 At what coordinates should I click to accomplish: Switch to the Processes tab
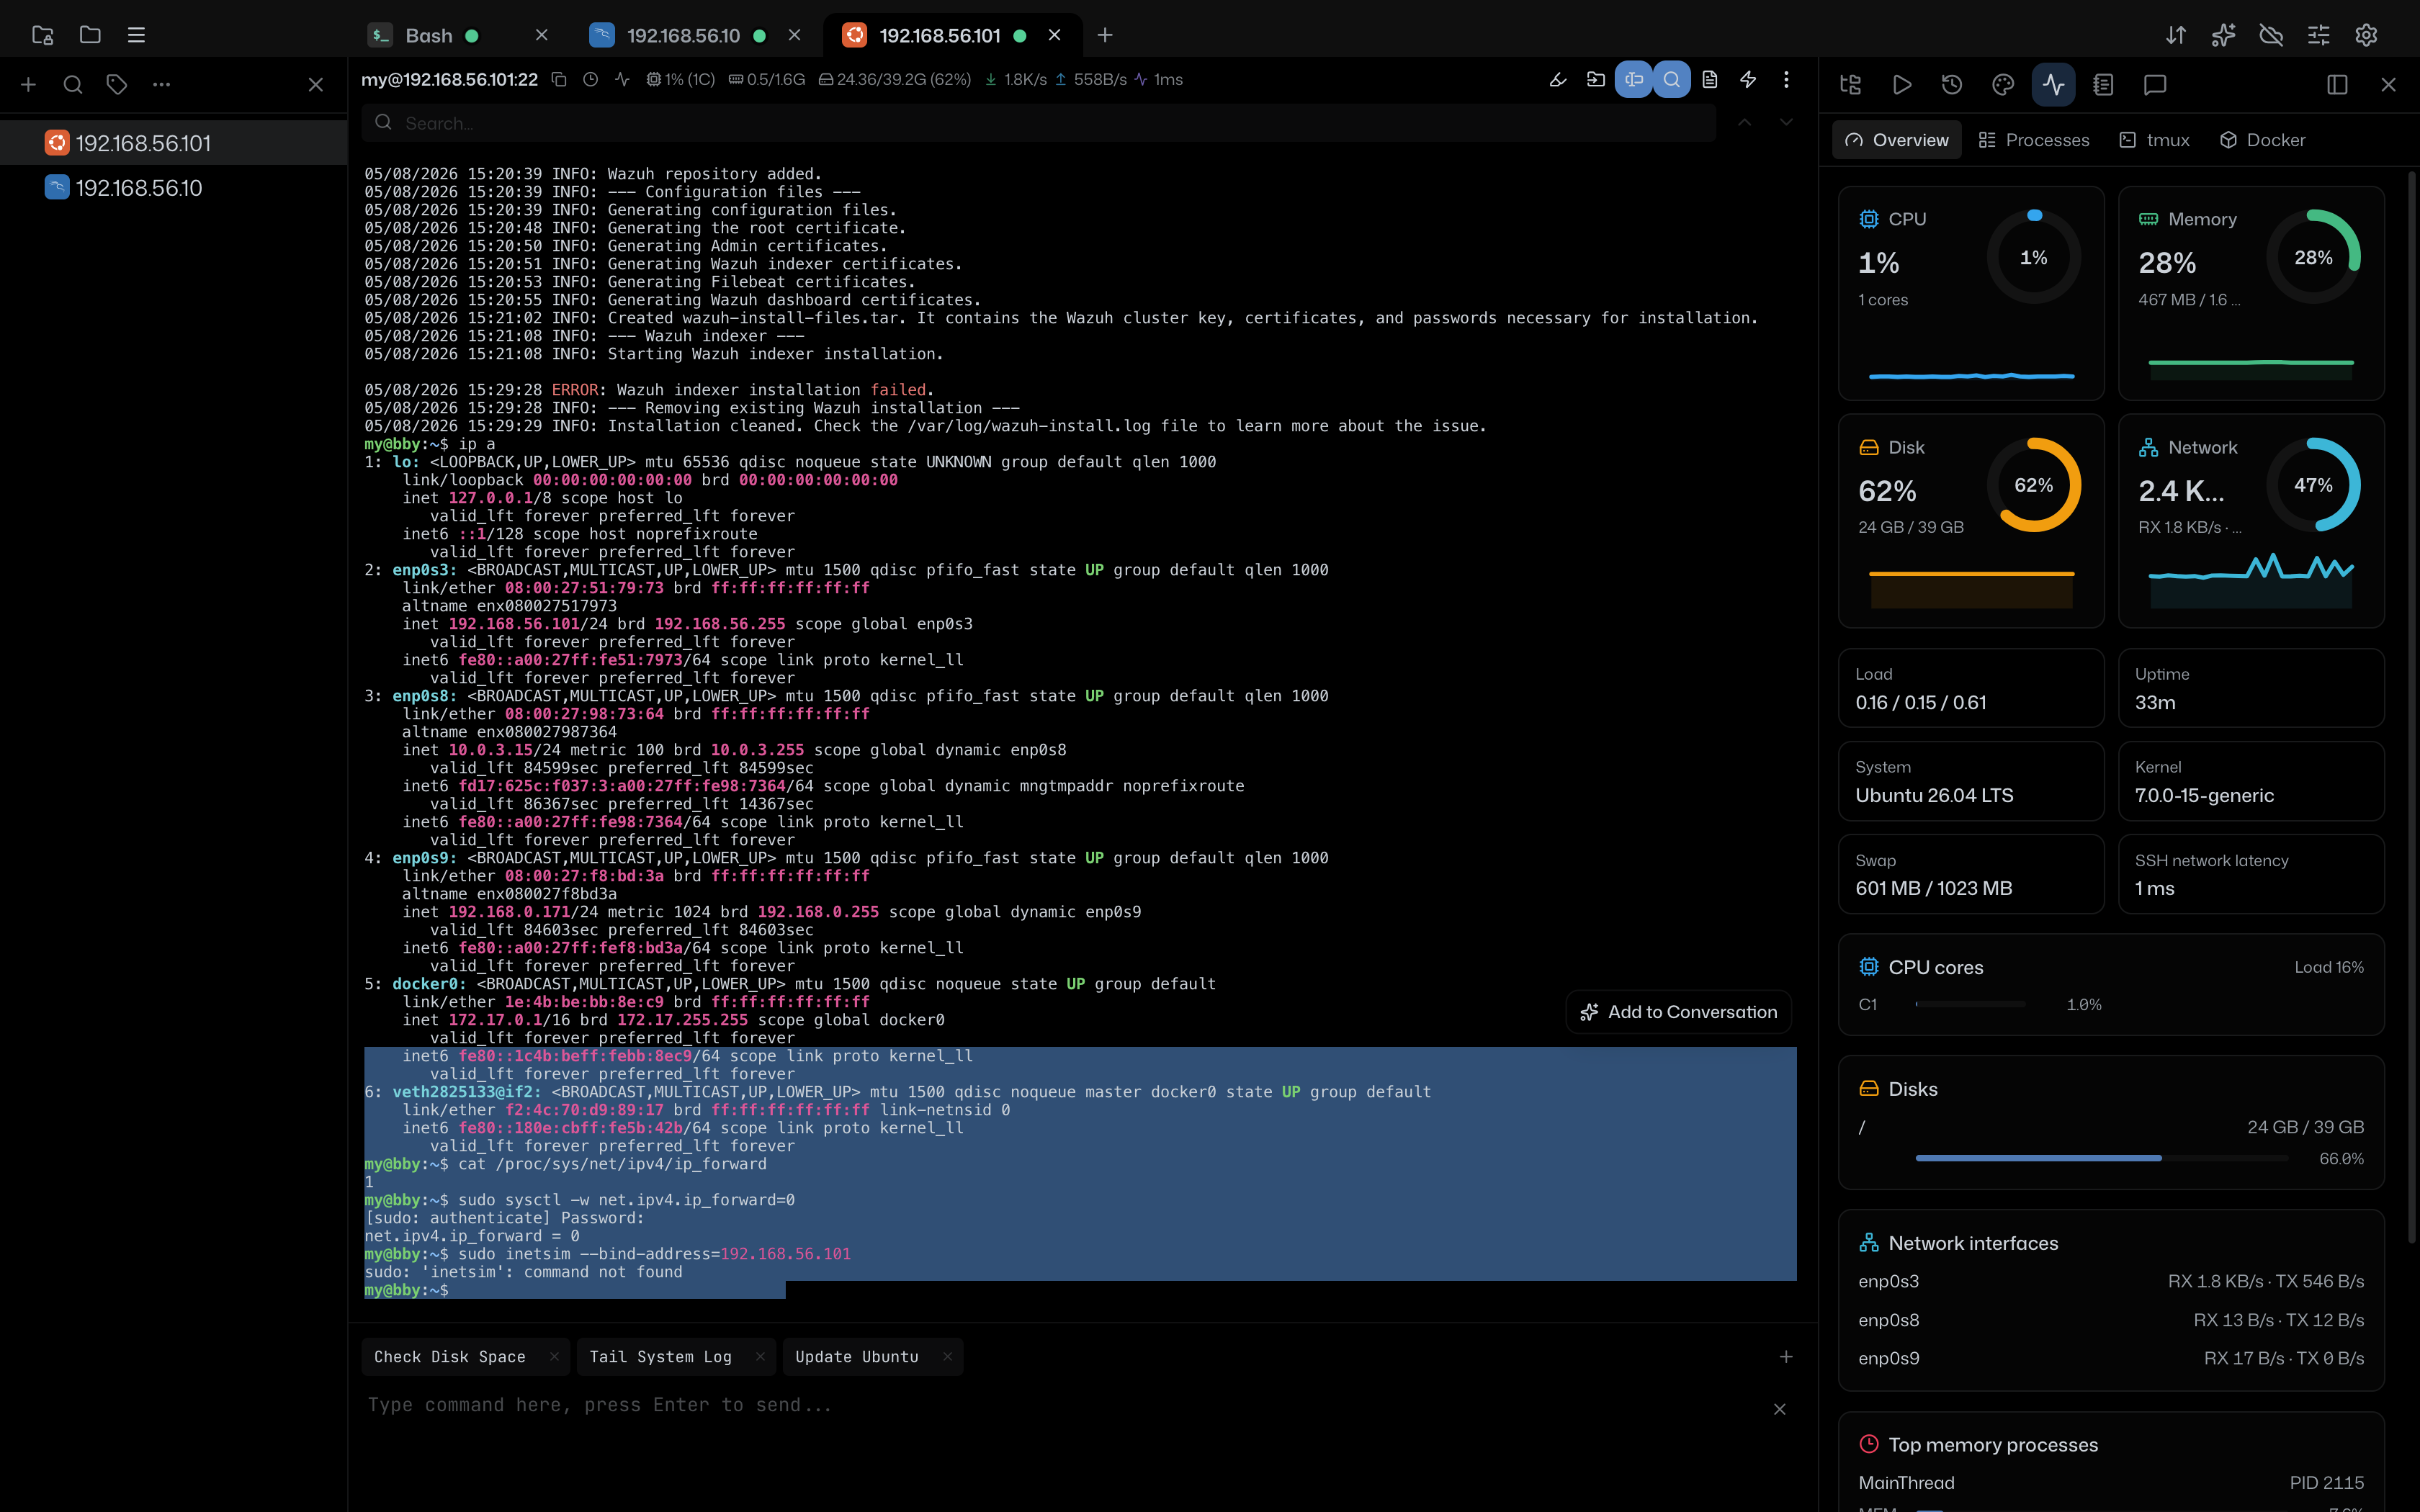pyautogui.click(x=2034, y=140)
